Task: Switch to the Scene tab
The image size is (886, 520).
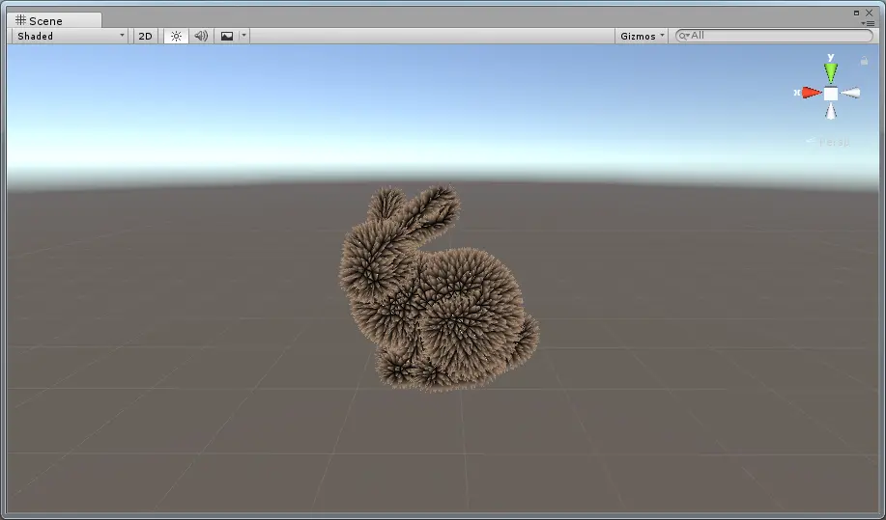Action: coord(54,20)
